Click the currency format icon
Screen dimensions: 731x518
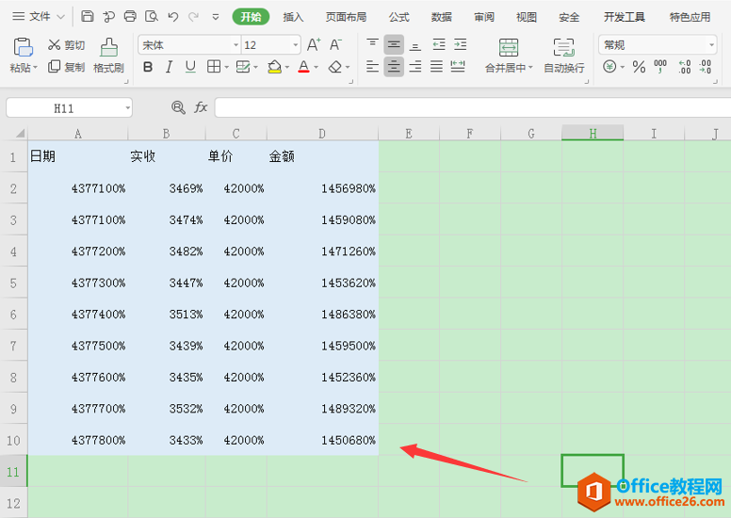[x=609, y=67]
